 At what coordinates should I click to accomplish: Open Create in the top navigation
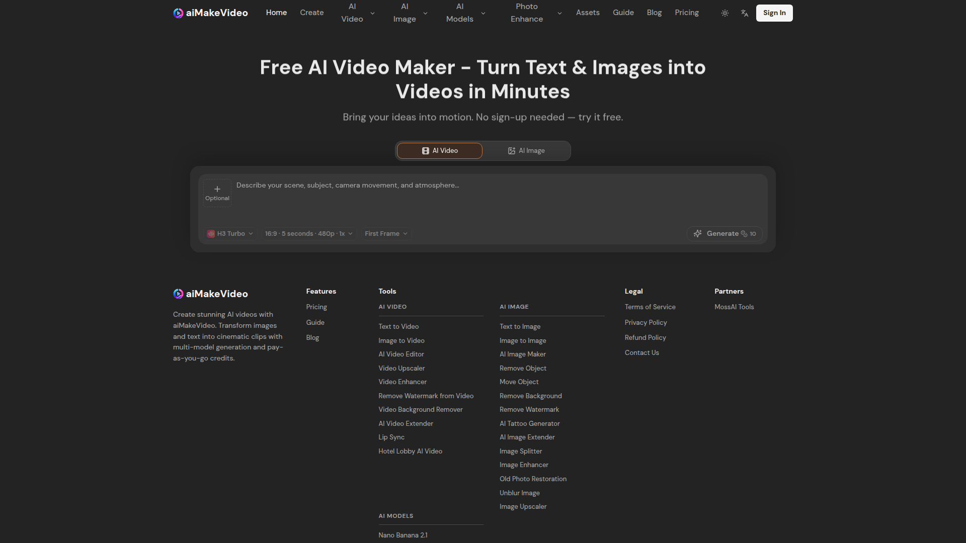point(311,13)
